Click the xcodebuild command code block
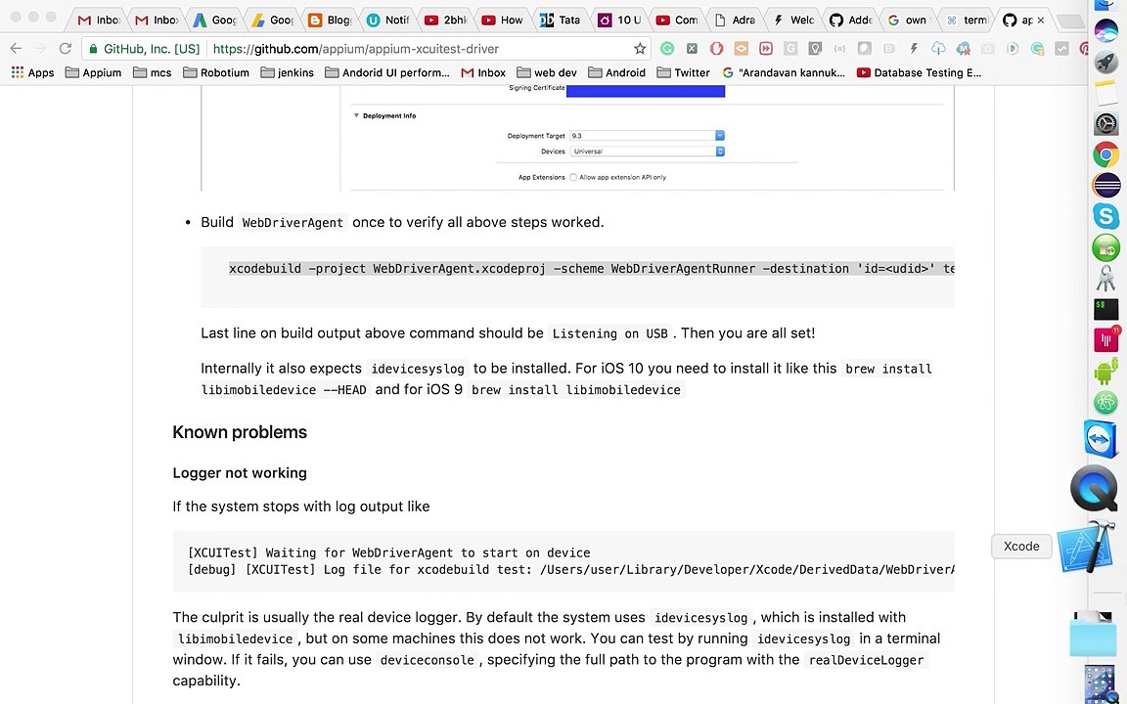Image resolution: width=1127 pixels, height=704 pixels. tap(577, 277)
